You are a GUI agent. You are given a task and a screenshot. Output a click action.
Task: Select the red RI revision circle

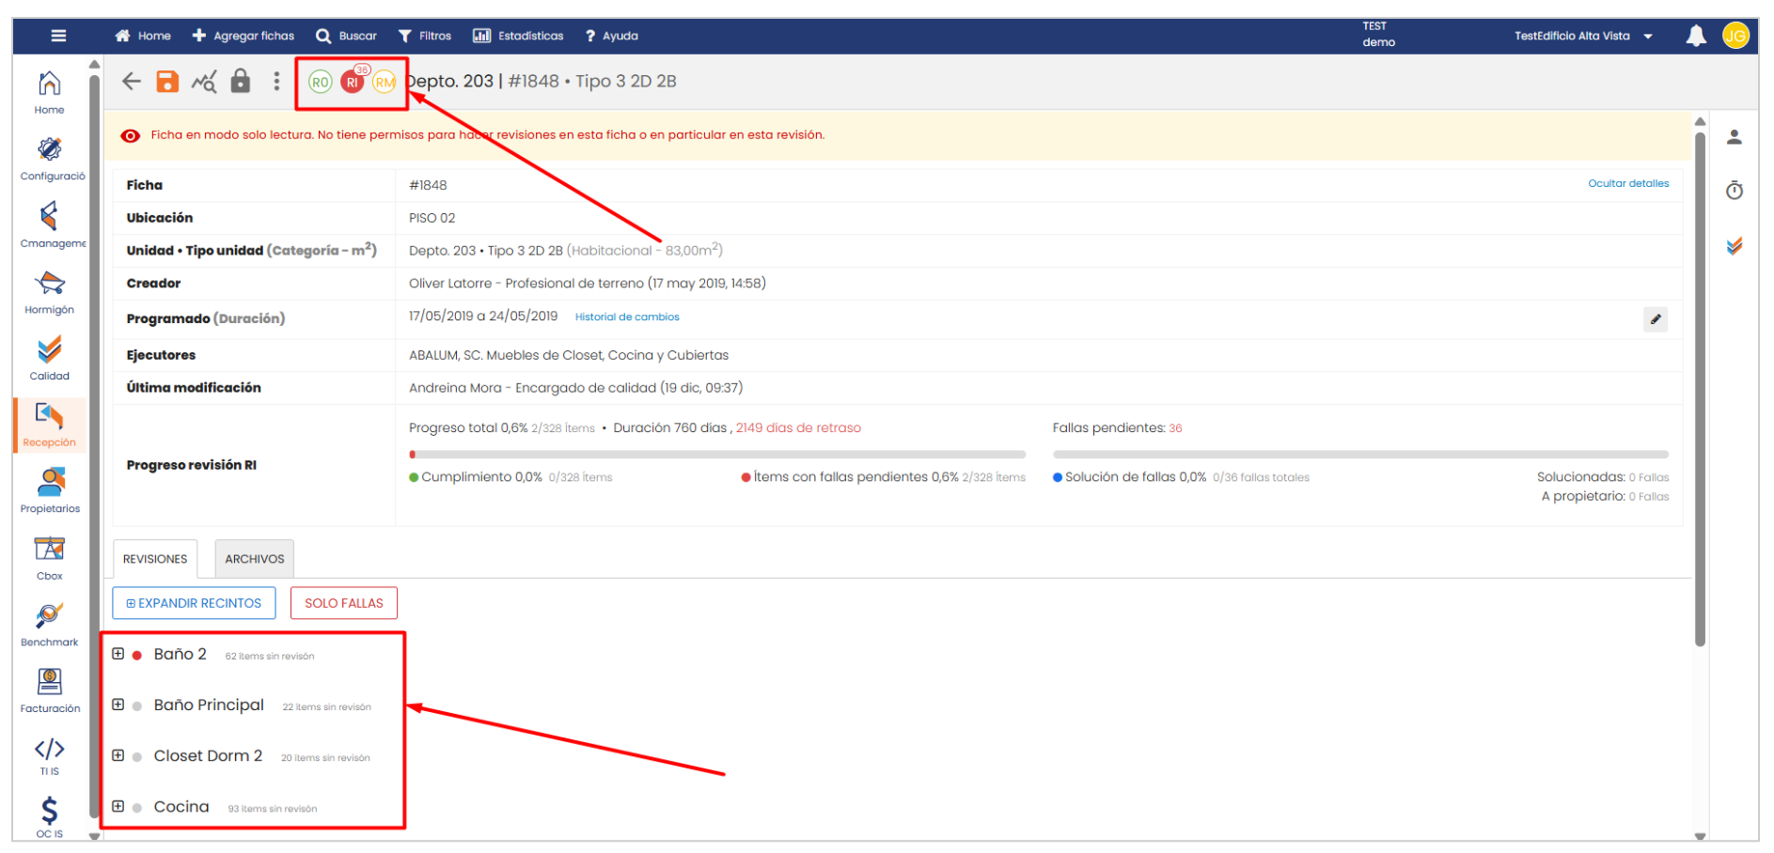pyautogui.click(x=352, y=83)
